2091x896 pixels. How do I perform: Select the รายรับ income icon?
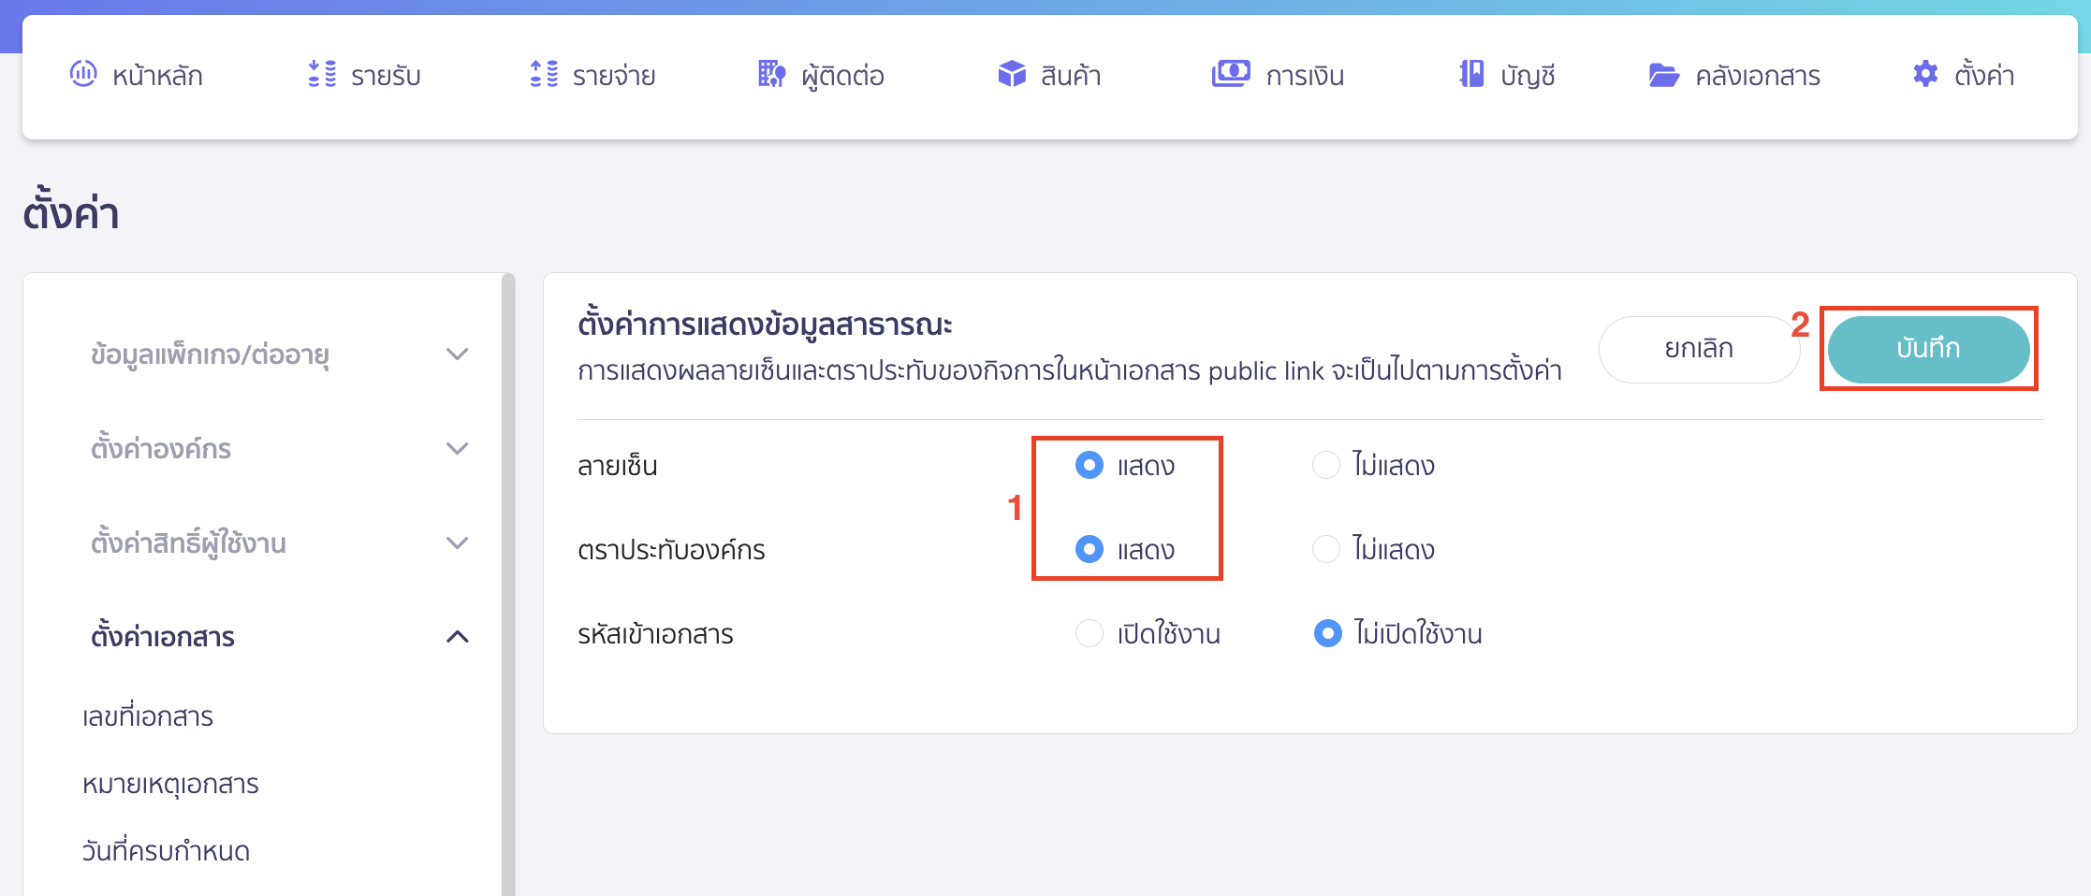point(320,75)
